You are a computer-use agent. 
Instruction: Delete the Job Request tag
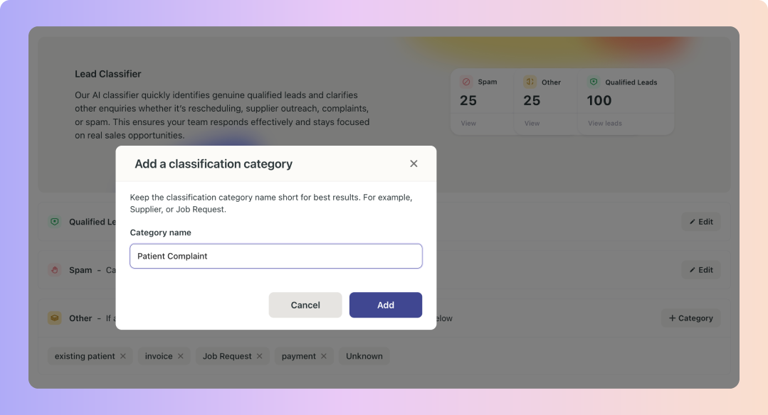pos(260,356)
